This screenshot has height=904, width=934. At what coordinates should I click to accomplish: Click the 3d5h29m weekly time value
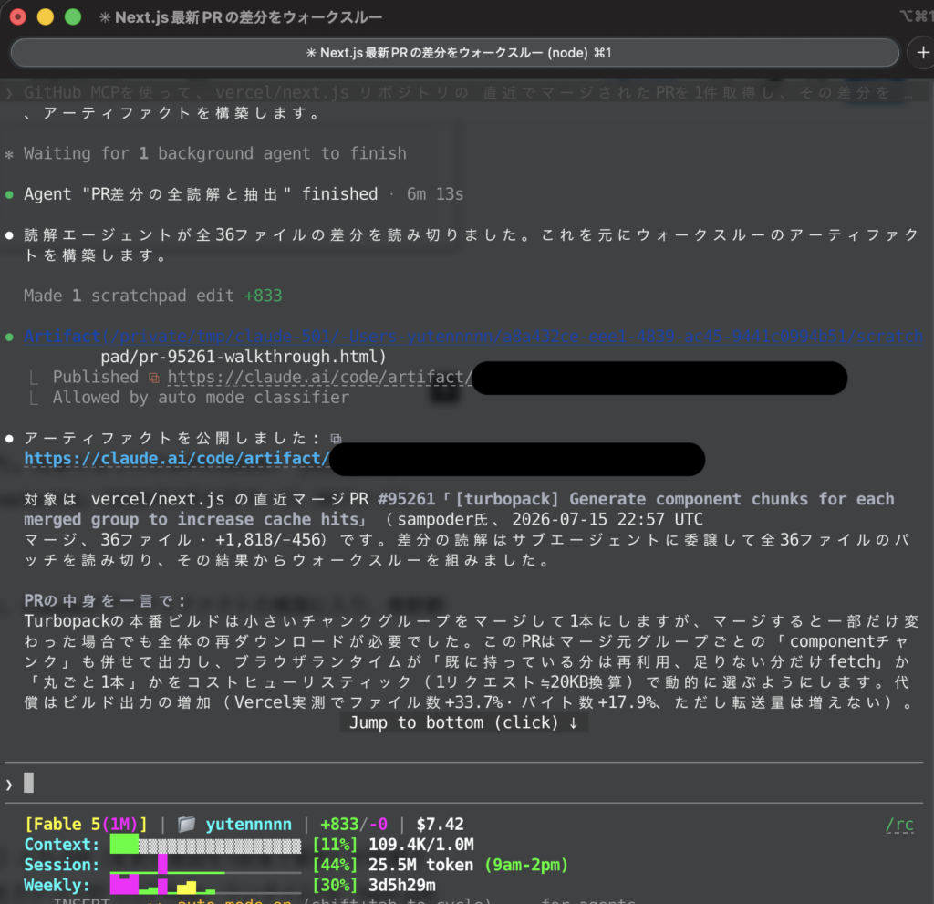pos(401,886)
